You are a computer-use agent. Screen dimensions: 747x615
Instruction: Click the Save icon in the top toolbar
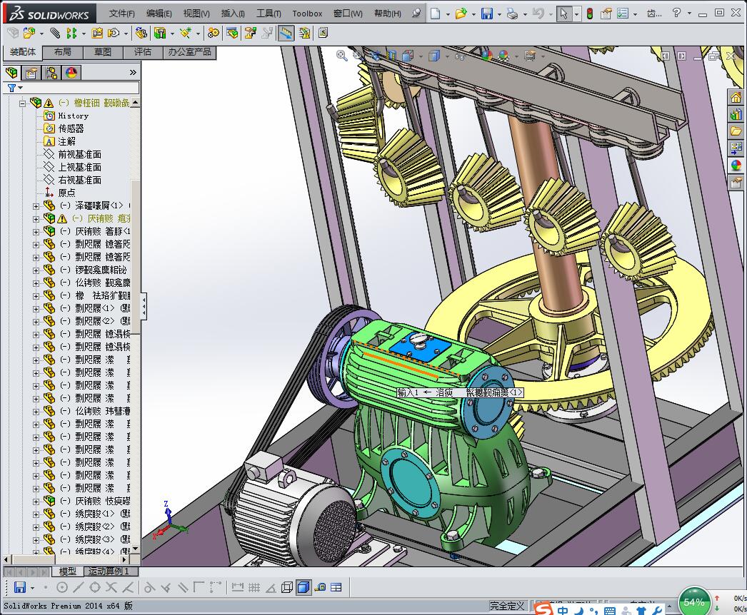click(486, 14)
